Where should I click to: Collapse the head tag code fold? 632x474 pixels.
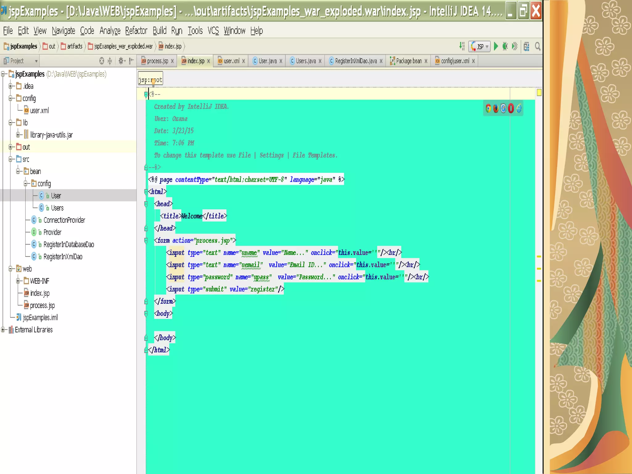point(146,204)
